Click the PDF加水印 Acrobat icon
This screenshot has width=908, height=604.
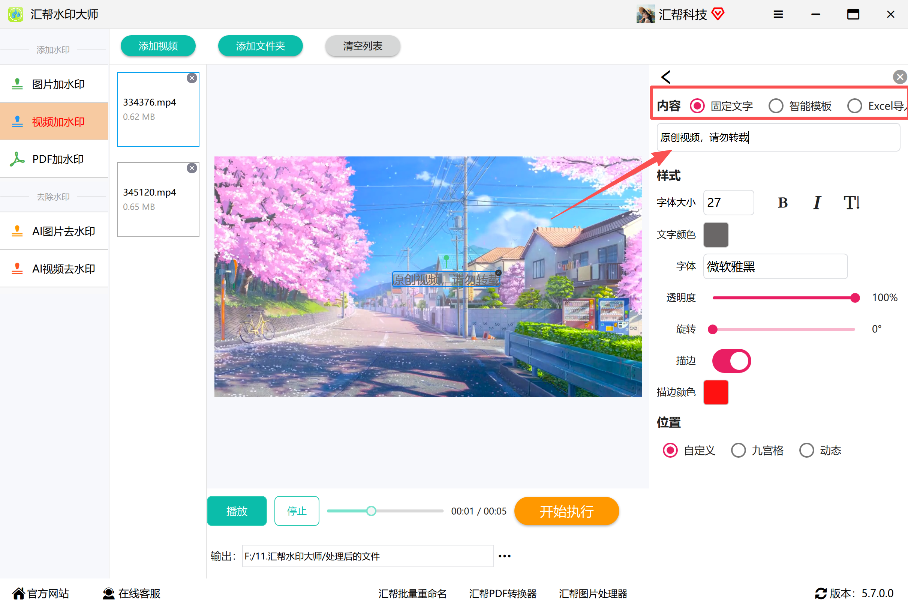click(x=17, y=159)
